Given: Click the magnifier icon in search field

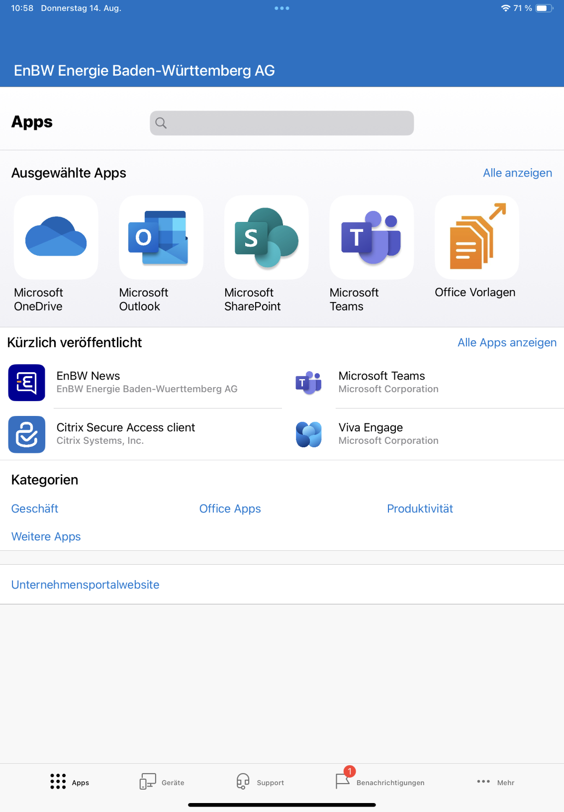Looking at the screenshot, I should (161, 123).
